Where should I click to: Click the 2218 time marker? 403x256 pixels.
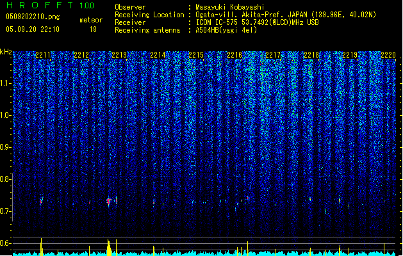[311, 55]
